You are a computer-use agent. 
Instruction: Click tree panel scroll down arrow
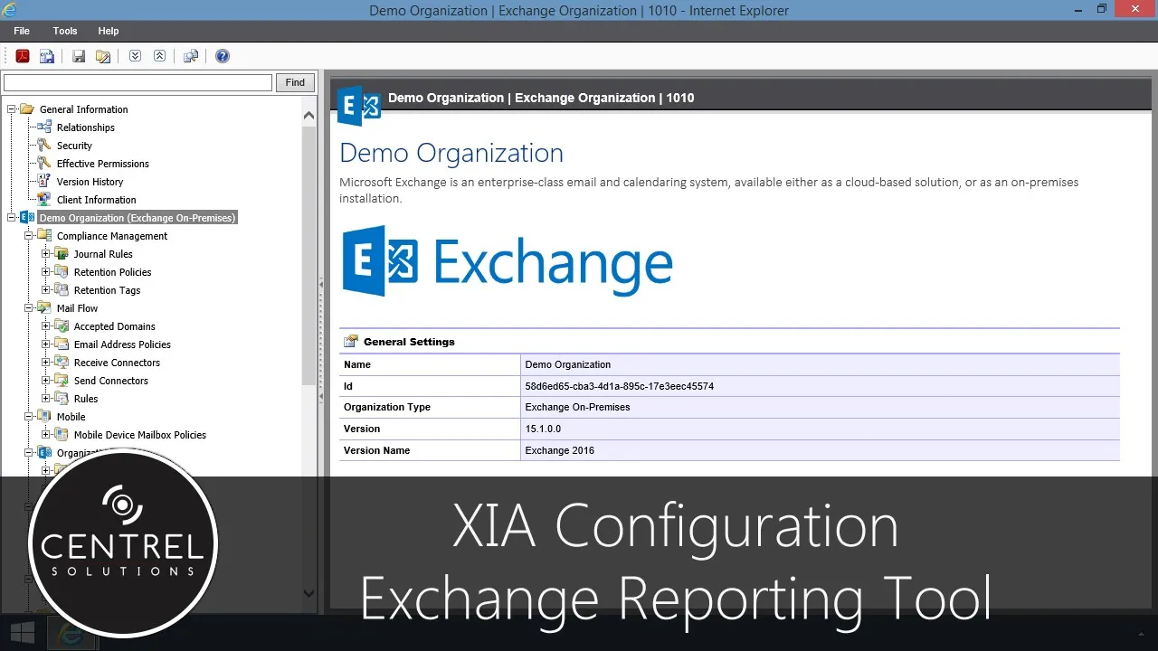(x=308, y=594)
